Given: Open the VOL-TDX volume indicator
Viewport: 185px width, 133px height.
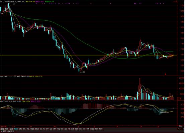Looking at the screenshot, I should 60,129.
